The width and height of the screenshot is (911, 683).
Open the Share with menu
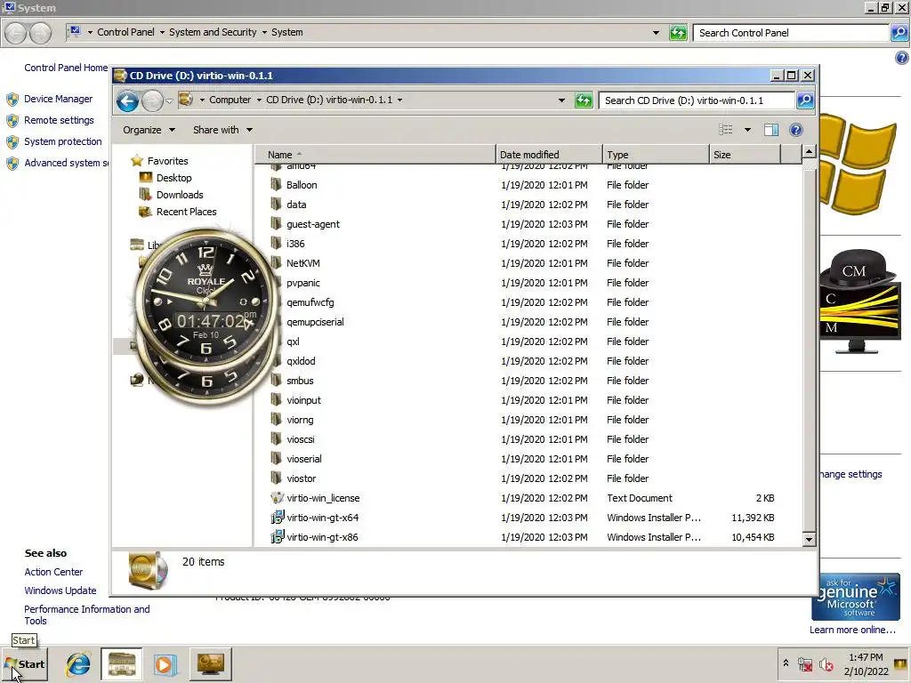coord(222,130)
